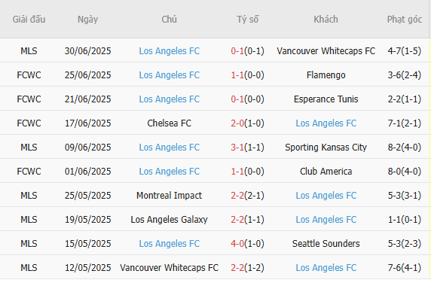This screenshot has width=431, height=283.
Task: Click the FCWC league cell dated 21/06/2025
Action: pos(29,99)
